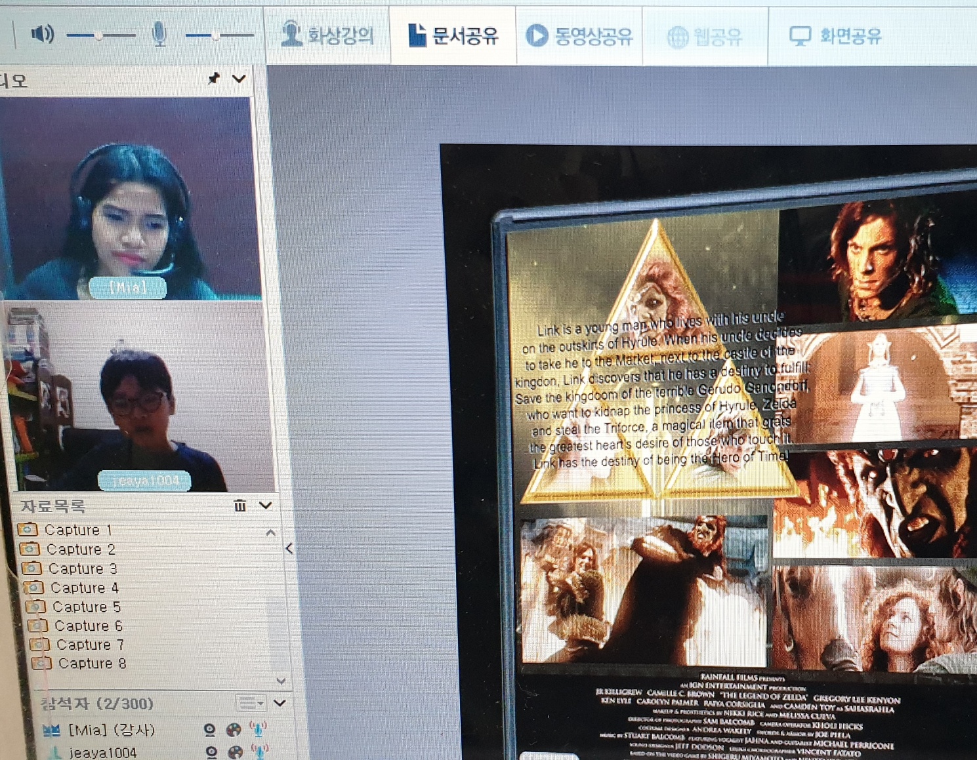Adjust the speaker volume slider

click(99, 35)
